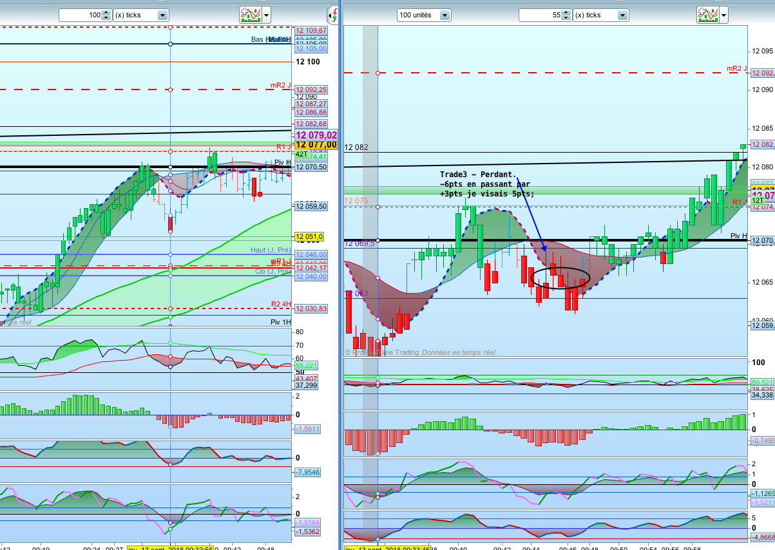Expand indicator menu arrow in right chart toolbar
Viewport: 775px width, 550px height.
click(x=724, y=14)
